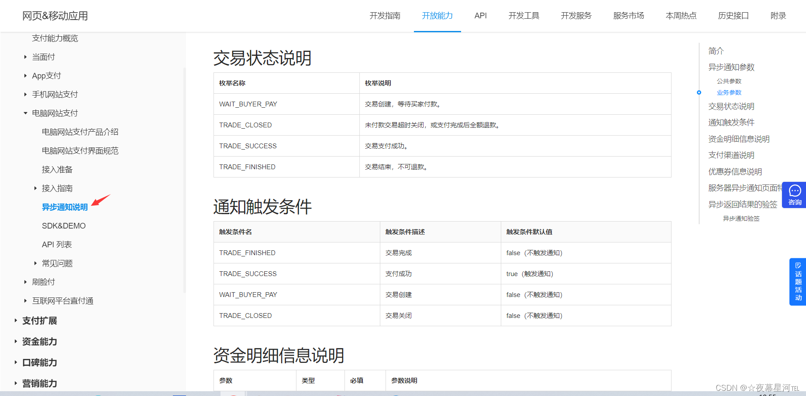Jump to 资金明细信息说明 in outline

click(x=739, y=139)
